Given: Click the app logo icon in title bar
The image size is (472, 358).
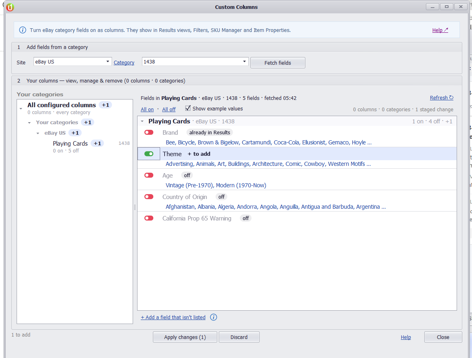Looking at the screenshot, I should [x=10, y=7].
